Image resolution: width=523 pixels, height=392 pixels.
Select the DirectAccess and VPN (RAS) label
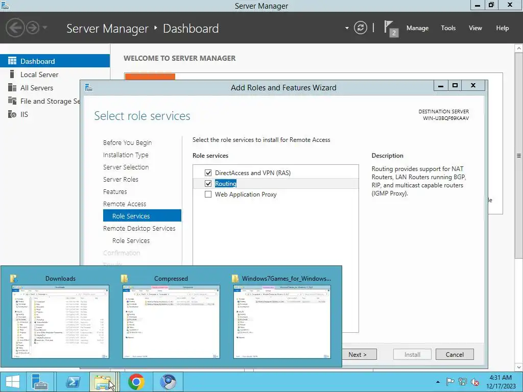point(252,173)
